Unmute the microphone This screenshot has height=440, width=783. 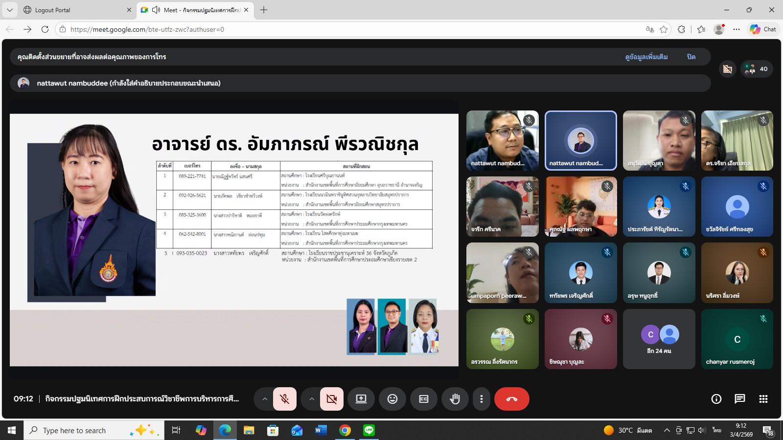coord(284,399)
